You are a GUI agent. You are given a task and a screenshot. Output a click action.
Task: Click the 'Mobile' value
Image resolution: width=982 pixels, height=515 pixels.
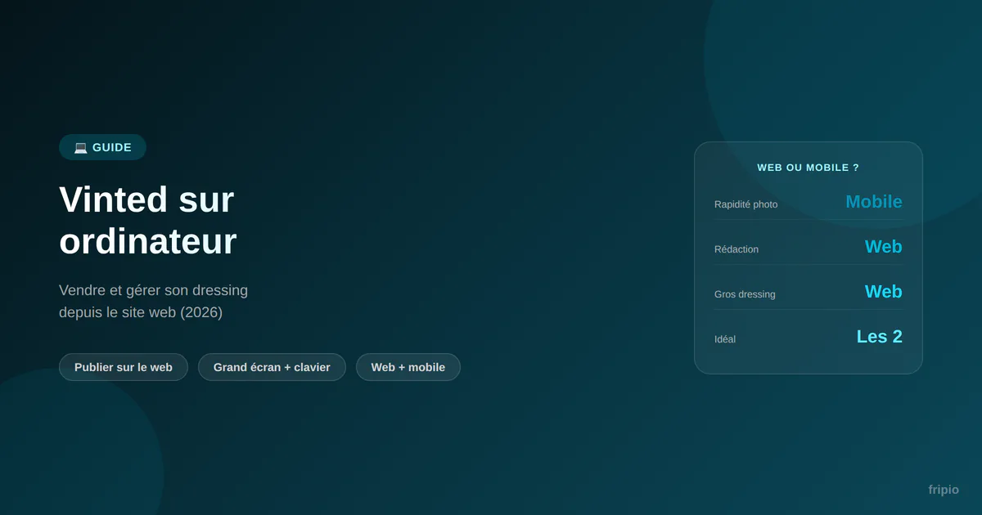874,202
